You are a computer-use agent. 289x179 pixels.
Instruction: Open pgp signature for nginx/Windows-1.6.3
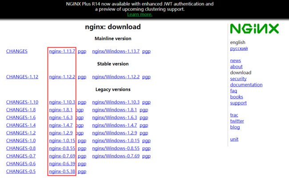click(144, 118)
